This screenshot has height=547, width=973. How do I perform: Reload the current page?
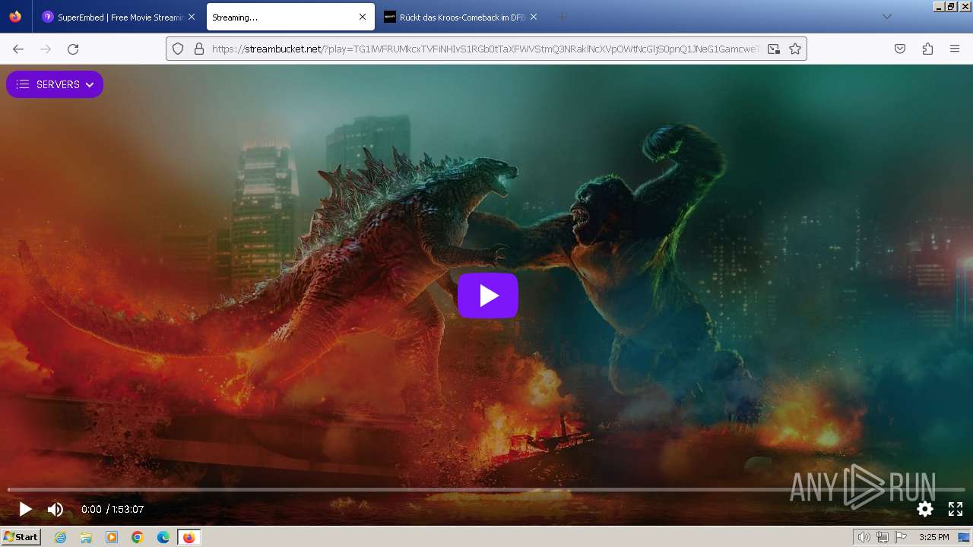(73, 49)
